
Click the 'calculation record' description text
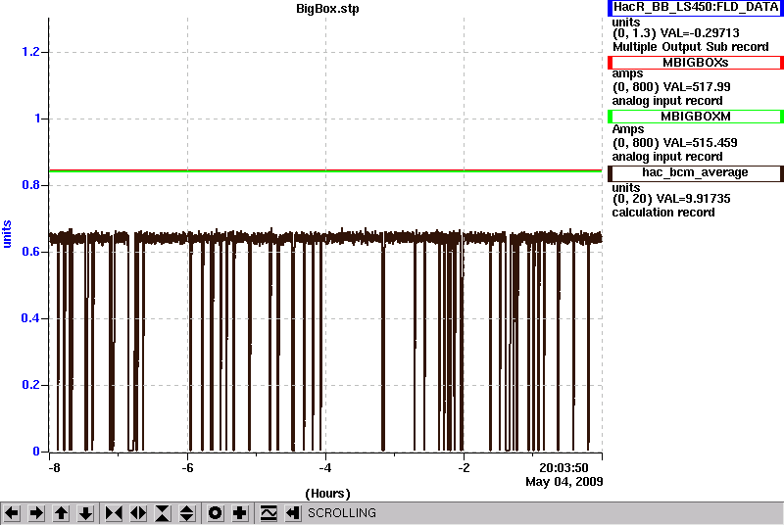point(663,213)
